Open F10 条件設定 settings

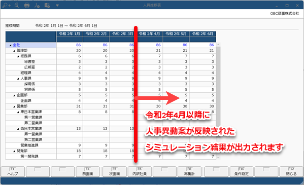(242, 172)
